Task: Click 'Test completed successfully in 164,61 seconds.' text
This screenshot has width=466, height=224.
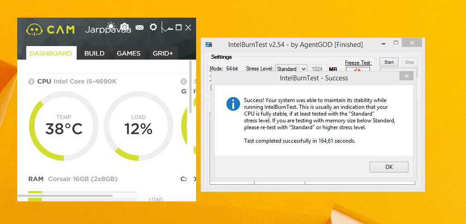Action: point(300,141)
